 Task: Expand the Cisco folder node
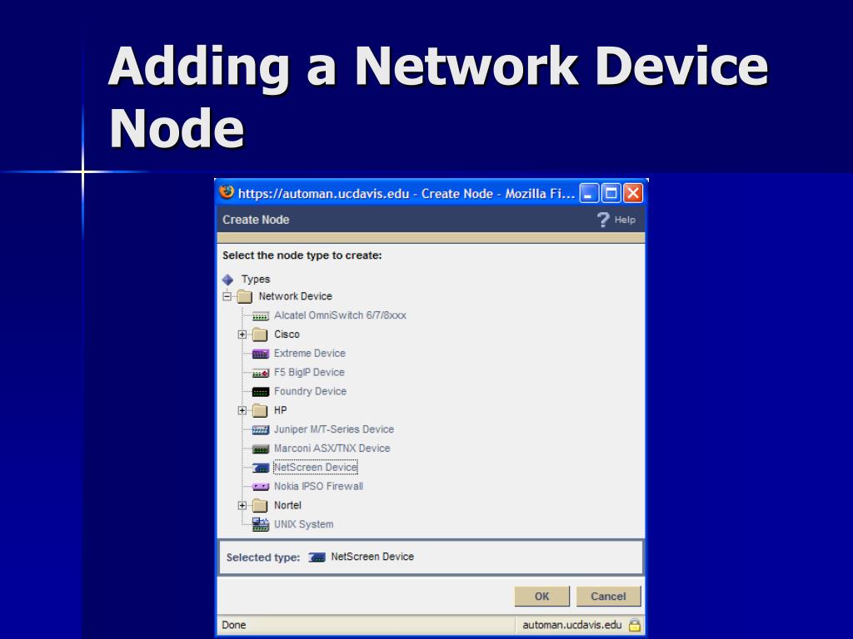point(242,334)
